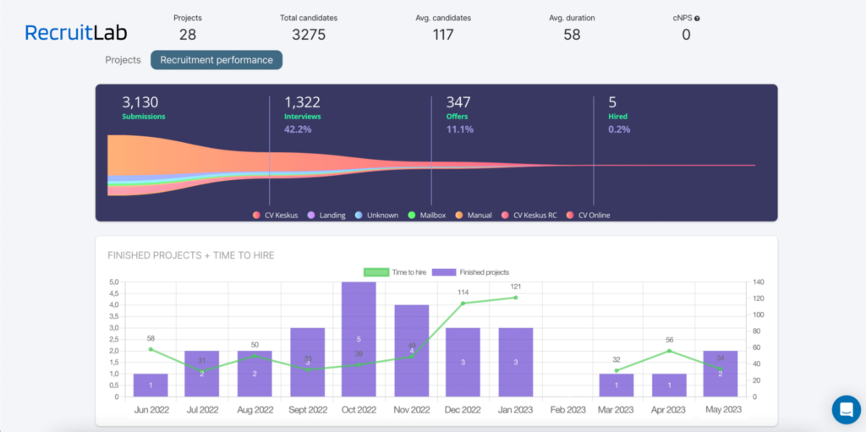Click the Oct 2022 bar showing 5
This screenshot has width=866, height=432.
359,339
